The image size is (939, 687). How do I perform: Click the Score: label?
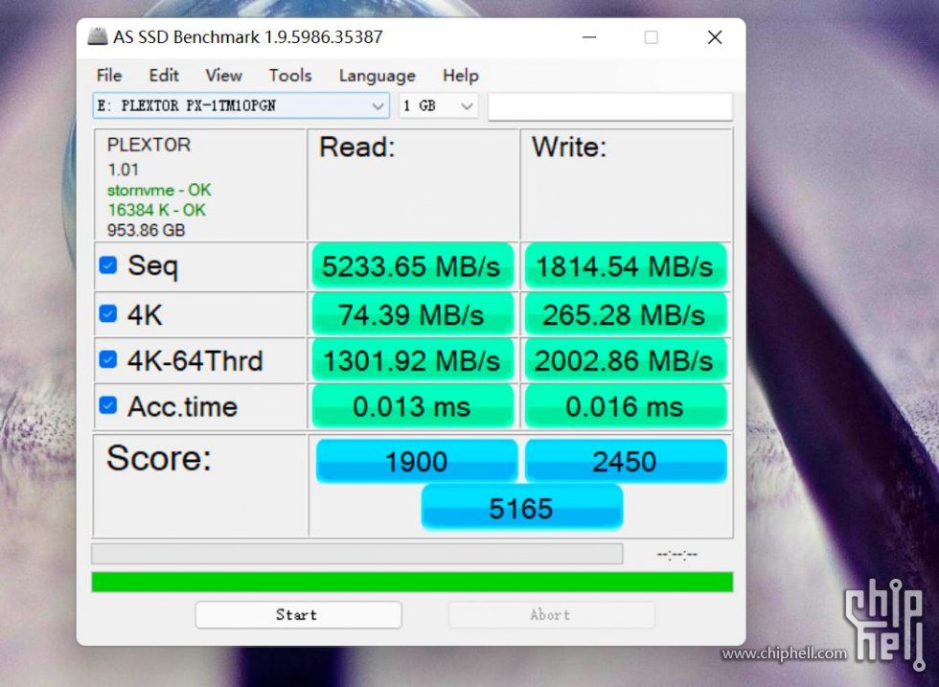pyautogui.click(x=159, y=458)
